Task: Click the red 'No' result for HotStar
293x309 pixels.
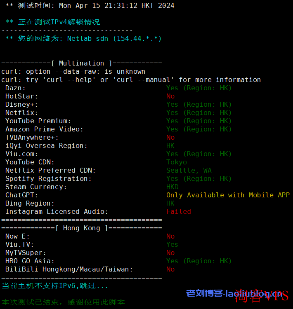Action: pyautogui.click(x=170, y=96)
